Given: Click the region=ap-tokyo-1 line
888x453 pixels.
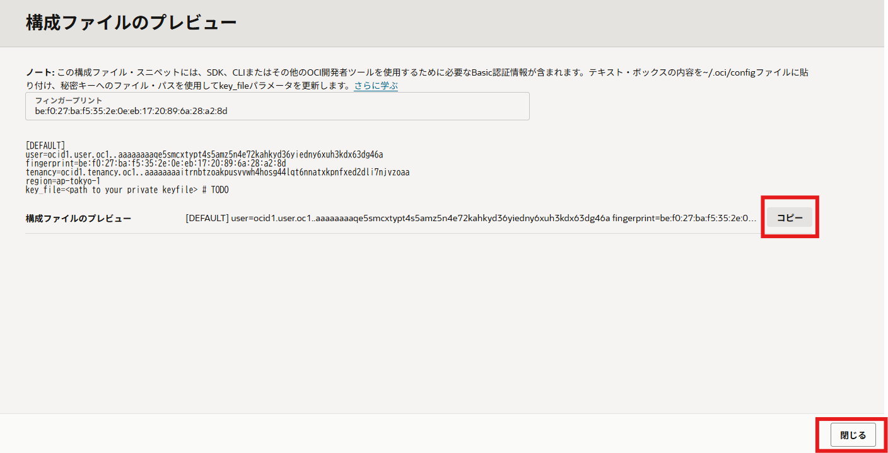Looking at the screenshot, I should click(x=63, y=181).
